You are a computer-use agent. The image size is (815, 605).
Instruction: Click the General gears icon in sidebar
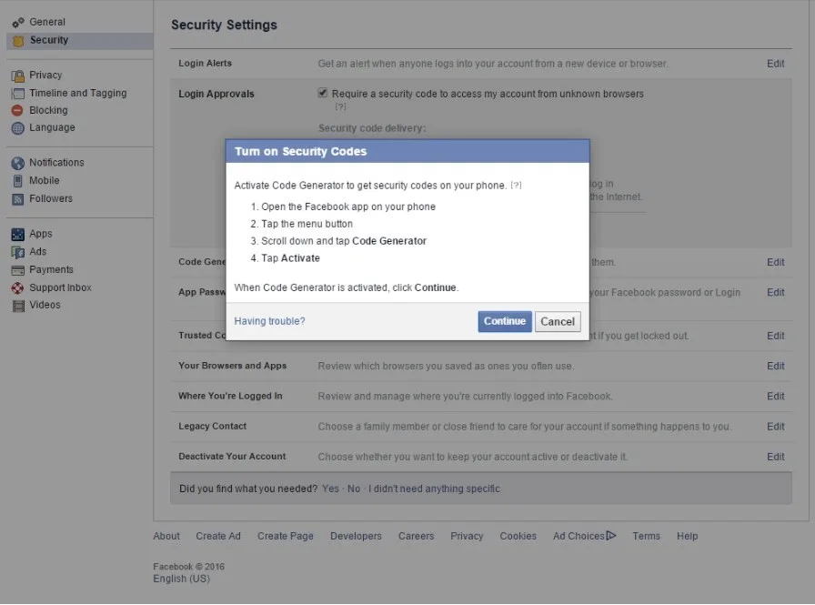coord(17,23)
